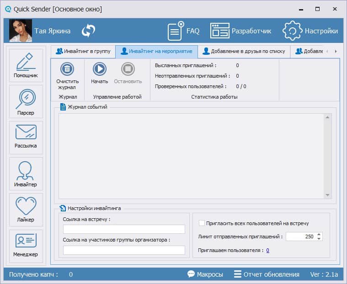The height and width of the screenshot is (284, 347).
Task: Close the Quick Sender window
Action: click(x=335, y=9)
